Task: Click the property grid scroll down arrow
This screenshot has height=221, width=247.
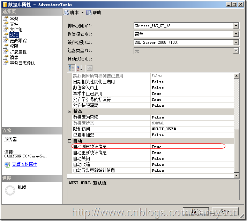Action: point(236,175)
